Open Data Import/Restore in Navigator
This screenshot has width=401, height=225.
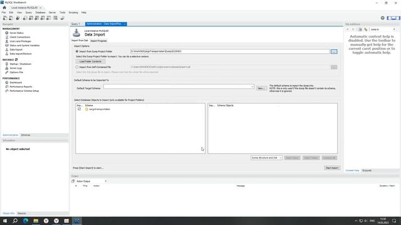pyautogui.click(x=21, y=54)
